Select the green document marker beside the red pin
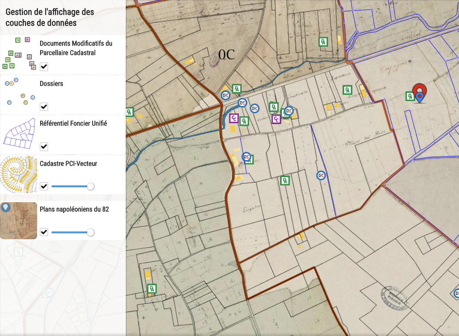 point(409,96)
